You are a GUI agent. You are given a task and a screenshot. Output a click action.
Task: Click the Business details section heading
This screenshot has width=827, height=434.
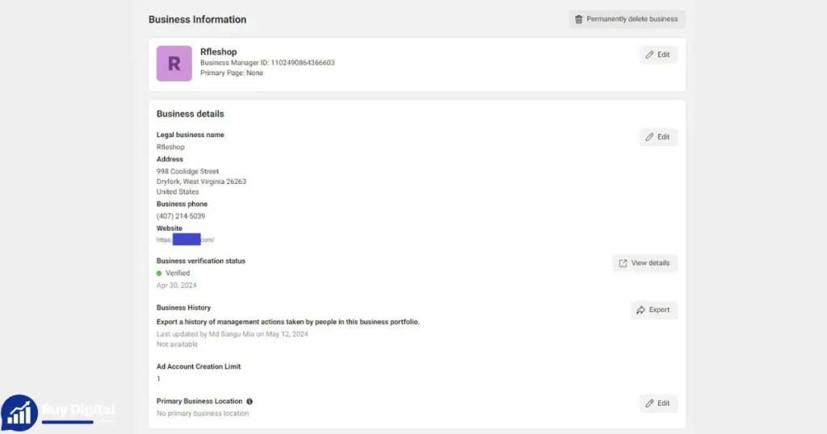point(190,114)
